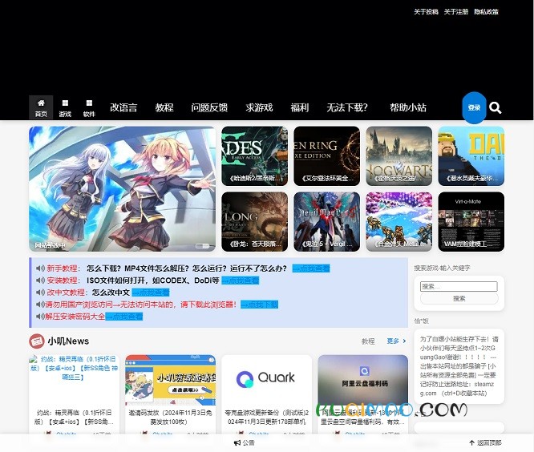Screen dimensions: 534x452
Task: Open the 求游戏 menu item
Action: pos(259,107)
